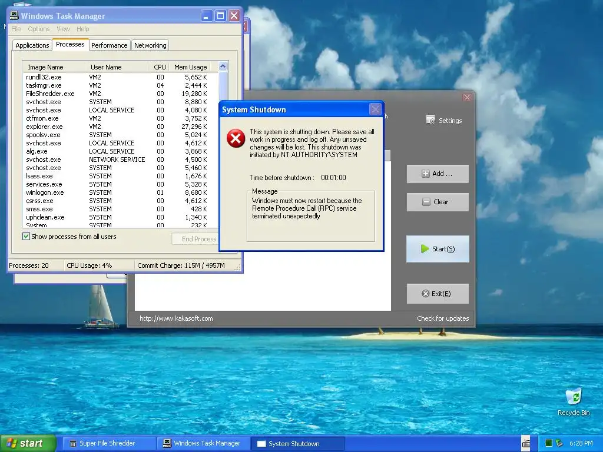The height and width of the screenshot is (452, 603).
Task: Open the http://www.kakasoft.com link
Action: [x=176, y=318]
